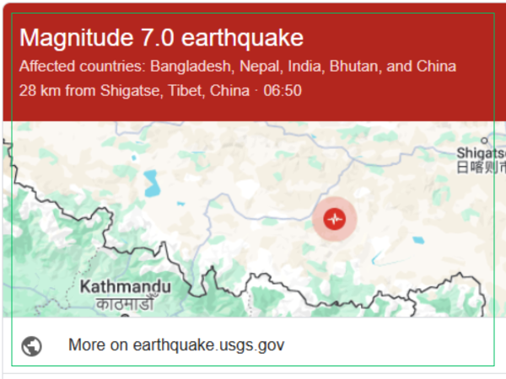Click the globe icon beside the USGS link
Image resolution: width=506 pixels, height=379 pixels.
tap(32, 345)
